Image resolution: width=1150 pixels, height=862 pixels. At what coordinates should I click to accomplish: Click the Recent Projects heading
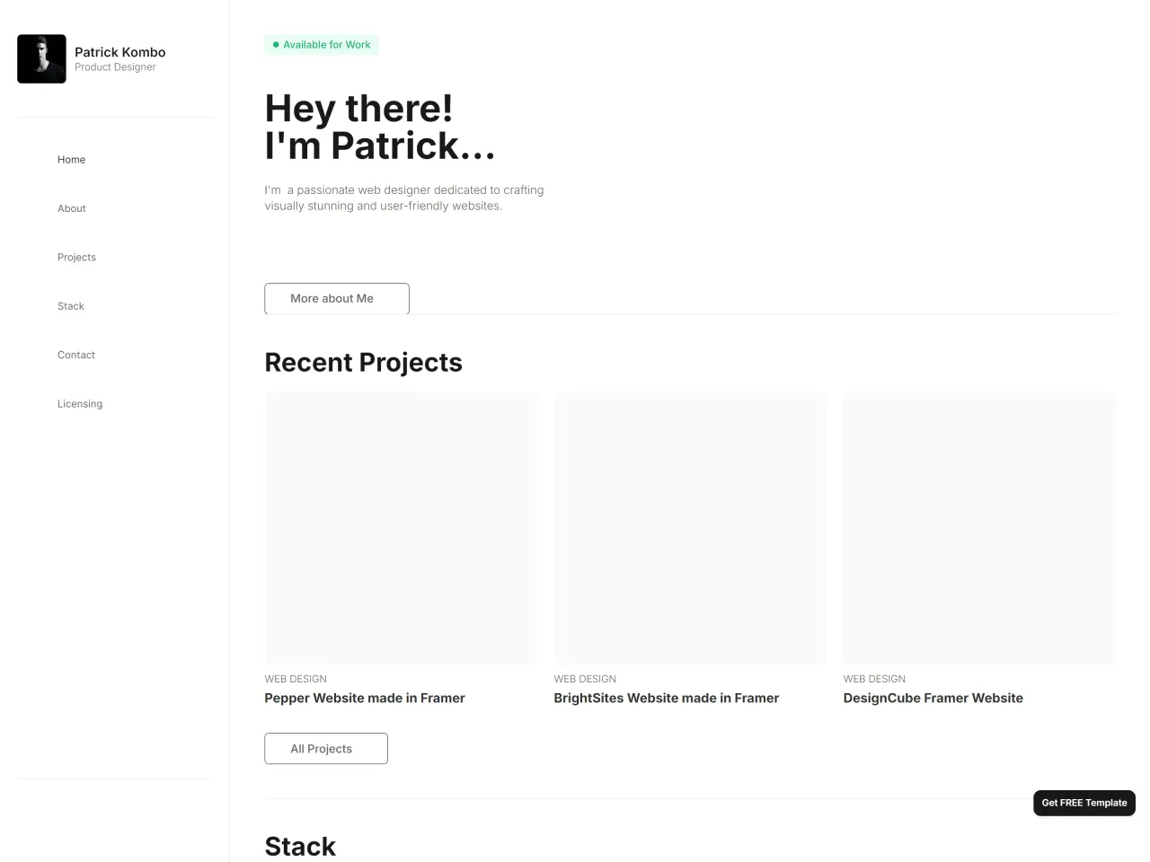pos(364,363)
